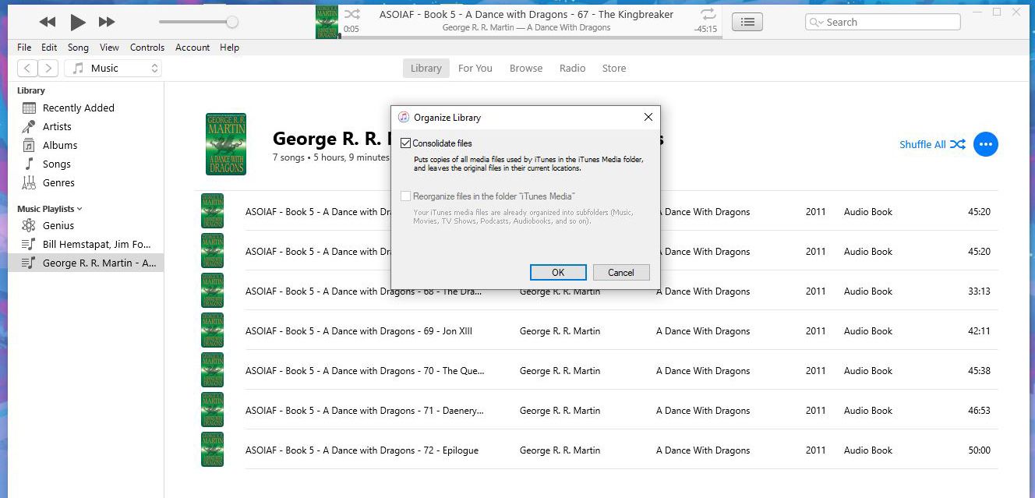Check Reorganize files in the iTunes Media folder
Image resolution: width=1035 pixels, height=498 pixels.
click(x=405, y=196)
